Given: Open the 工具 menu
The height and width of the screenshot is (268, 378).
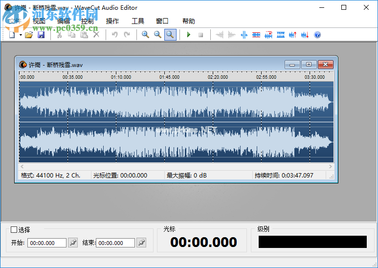Looking at the screenshot, I should click(x=137, y=21).
